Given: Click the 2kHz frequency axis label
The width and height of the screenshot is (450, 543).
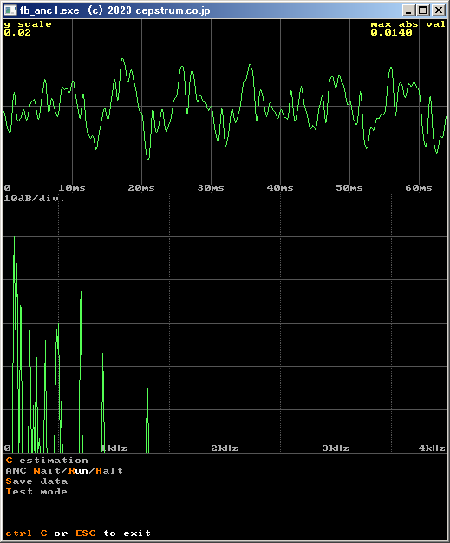Looking at the screenshot, I should [225, 448].
